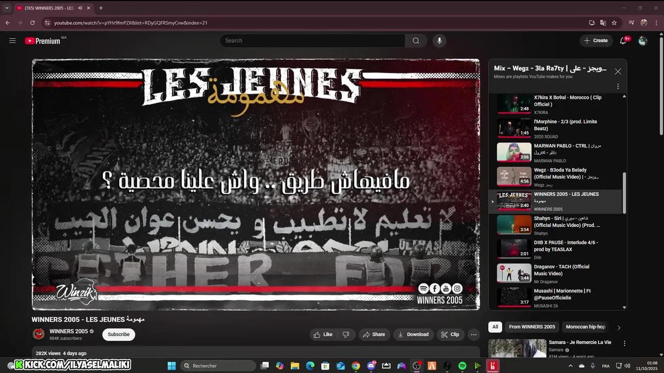
Task: Like the WINNERS 2005 video
Action: tap(323, 335)
